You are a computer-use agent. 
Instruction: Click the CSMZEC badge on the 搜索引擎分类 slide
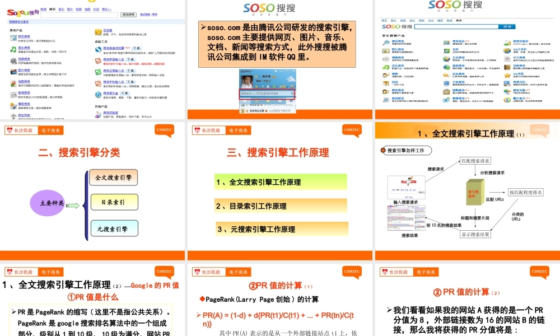(165, 129)
